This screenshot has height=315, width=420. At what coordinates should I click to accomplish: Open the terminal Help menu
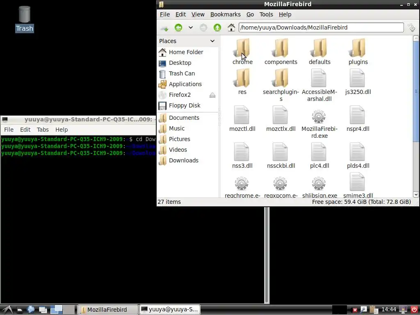[x=62, y=130]
